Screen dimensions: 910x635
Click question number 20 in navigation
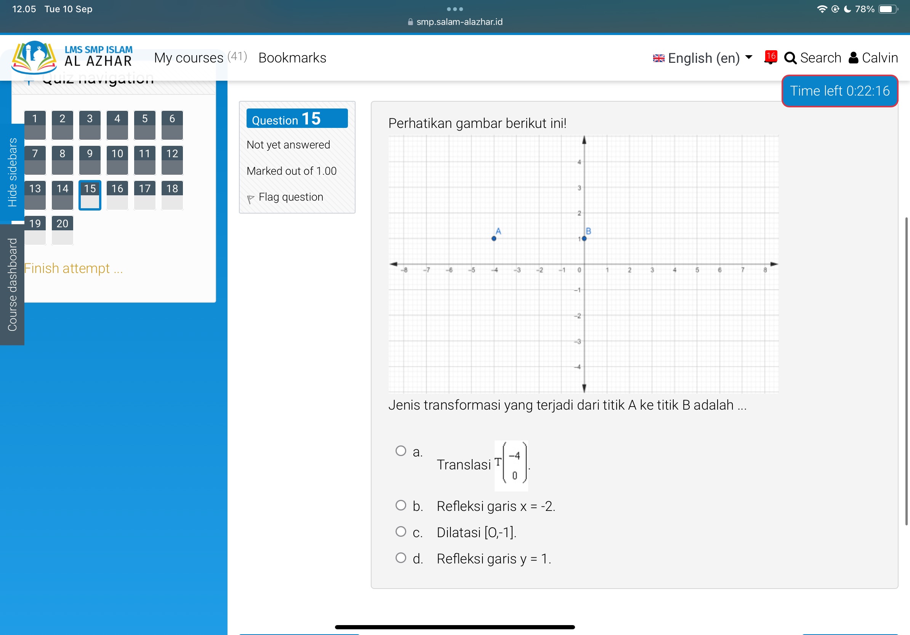coord(62,222)
